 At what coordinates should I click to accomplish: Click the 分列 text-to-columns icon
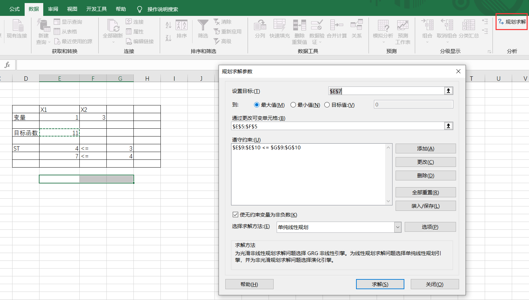tap(260, 26)
